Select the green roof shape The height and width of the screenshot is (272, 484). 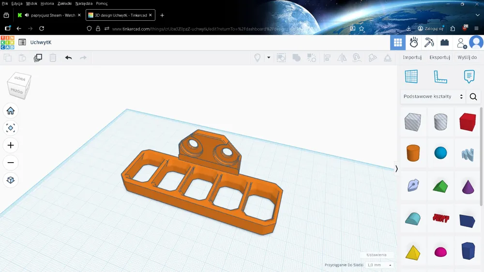click(440, 186)
